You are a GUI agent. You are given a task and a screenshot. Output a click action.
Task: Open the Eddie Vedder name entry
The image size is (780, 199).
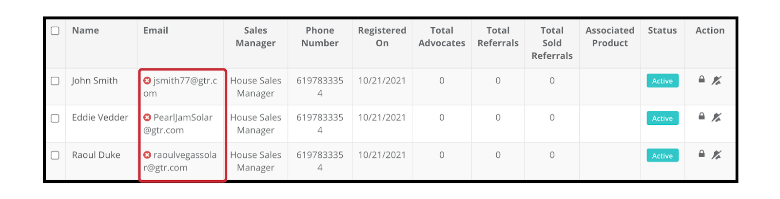click(x=100, y=117)
